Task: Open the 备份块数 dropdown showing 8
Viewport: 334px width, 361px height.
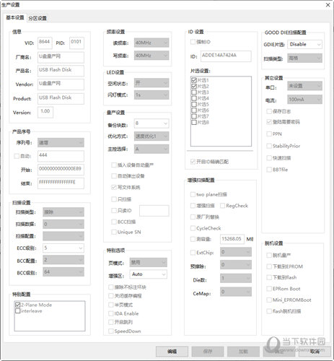Action: pos(151,123)
